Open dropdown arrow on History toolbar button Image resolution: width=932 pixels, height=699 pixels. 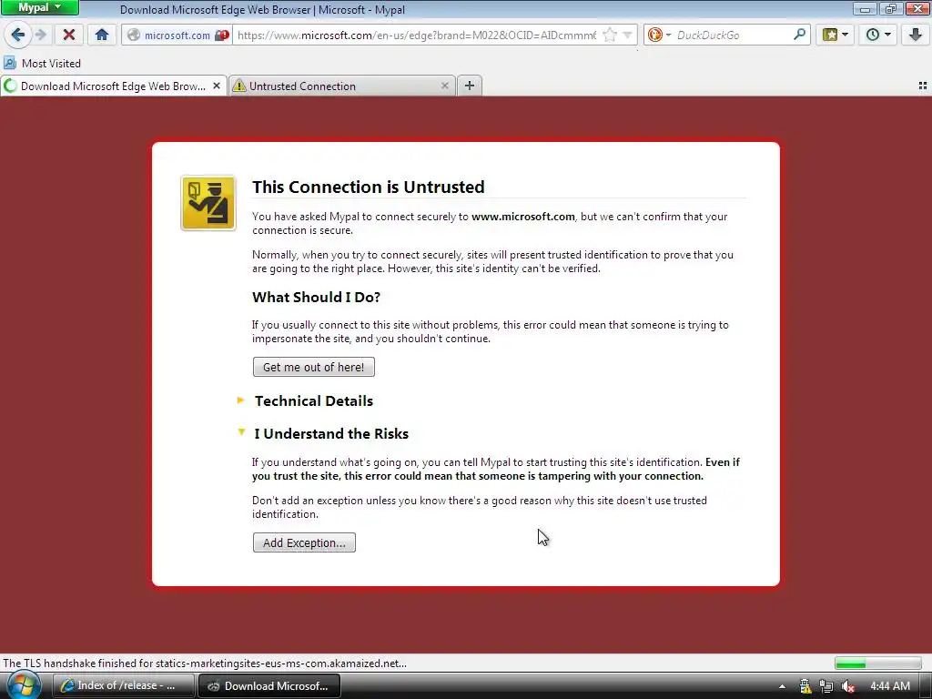tap(887, 35)
